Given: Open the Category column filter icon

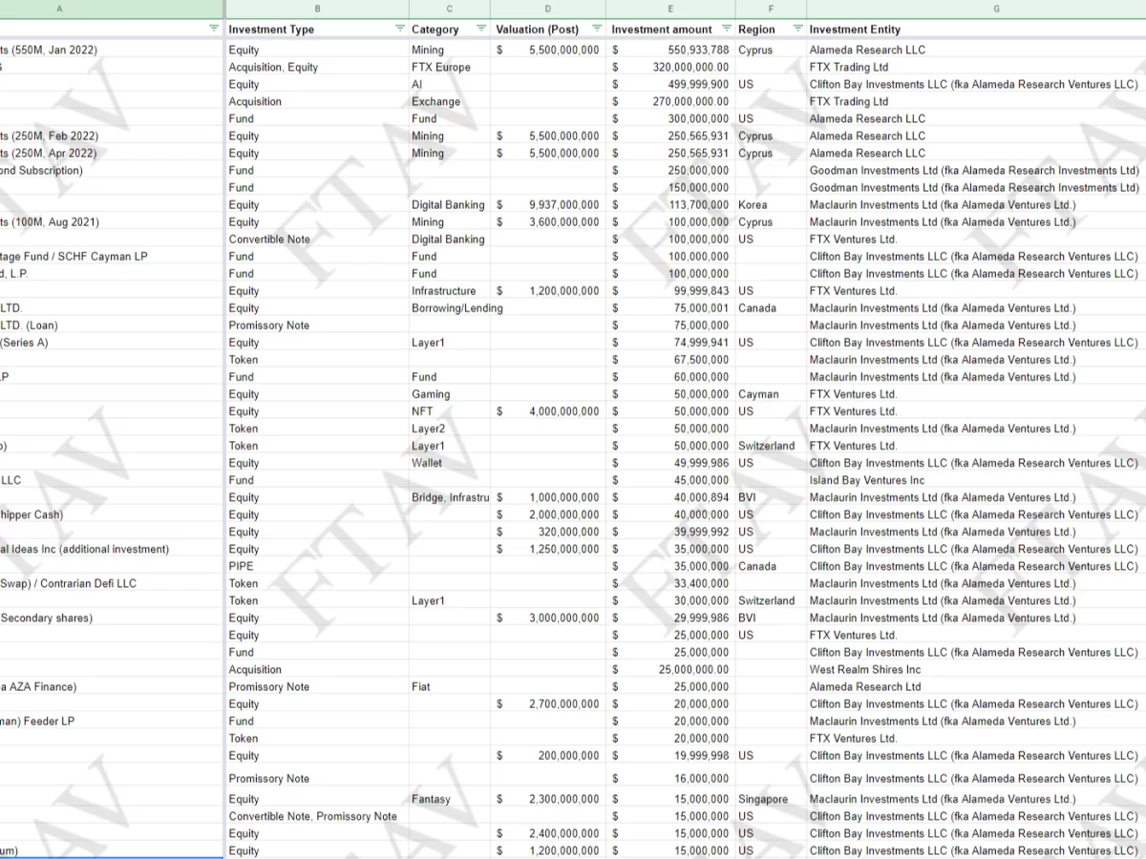Looking at the screenshot, I should tap(480, 29).
